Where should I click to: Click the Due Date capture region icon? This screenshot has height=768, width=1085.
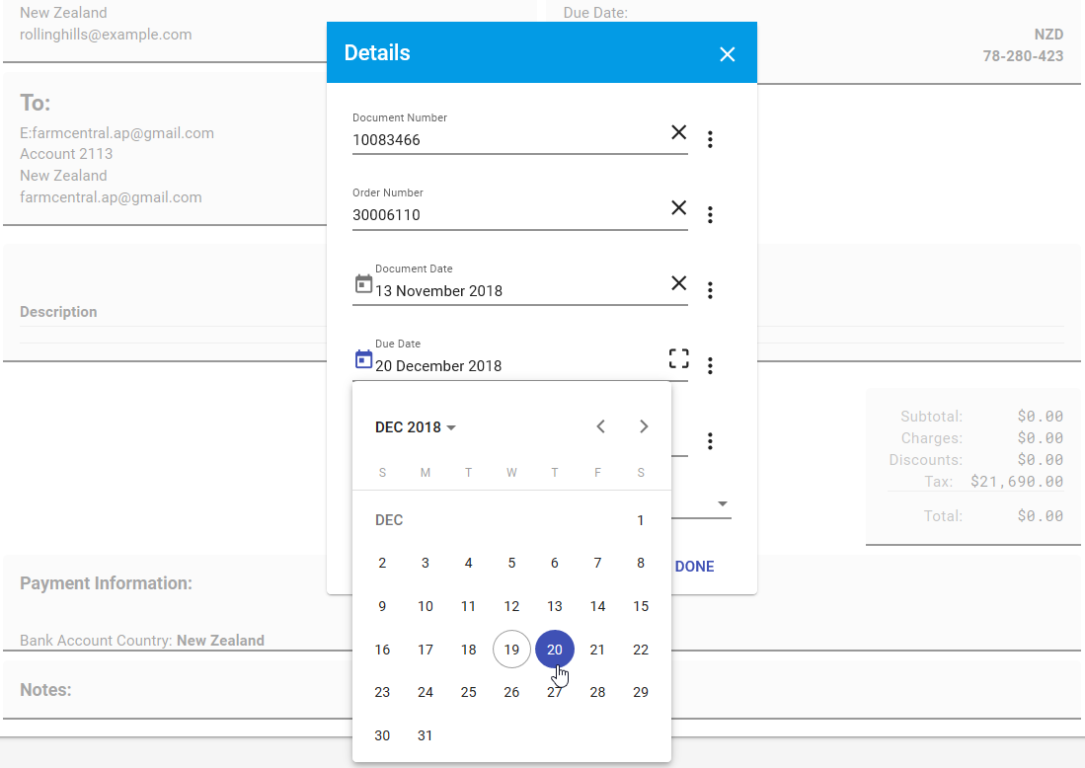click(678, 358)
